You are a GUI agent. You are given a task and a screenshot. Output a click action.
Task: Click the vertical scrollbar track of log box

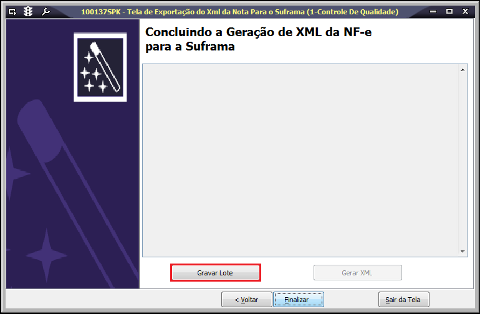click(463, 161)
